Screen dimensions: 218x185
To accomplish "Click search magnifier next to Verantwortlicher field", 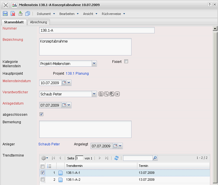I will tap(106, 94).
